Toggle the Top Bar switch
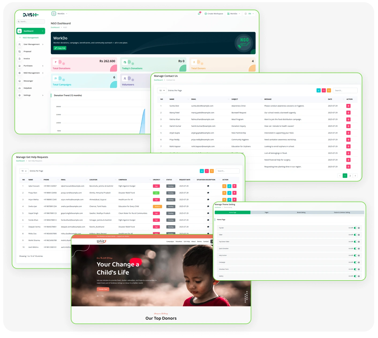The height and width of the screenshot is (338, 378). [x=355, y=228]
